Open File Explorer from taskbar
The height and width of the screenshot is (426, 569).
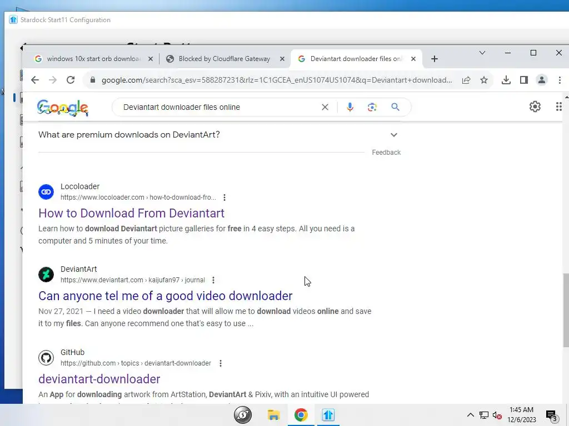coord(273,415)
